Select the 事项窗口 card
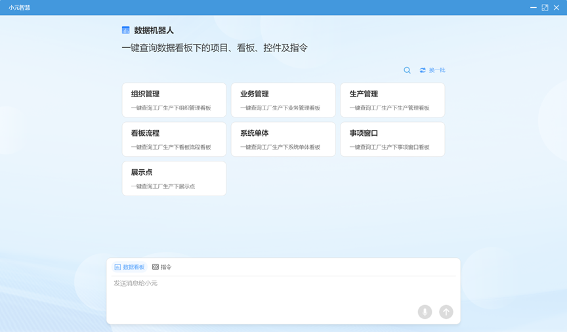The height and width of the screenshot is (332, 567). point(392,139)
